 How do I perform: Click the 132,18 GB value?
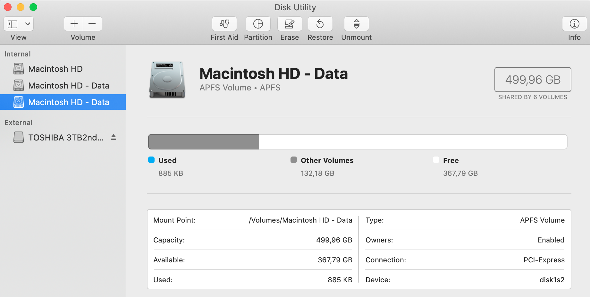click(x=317, y=173)
